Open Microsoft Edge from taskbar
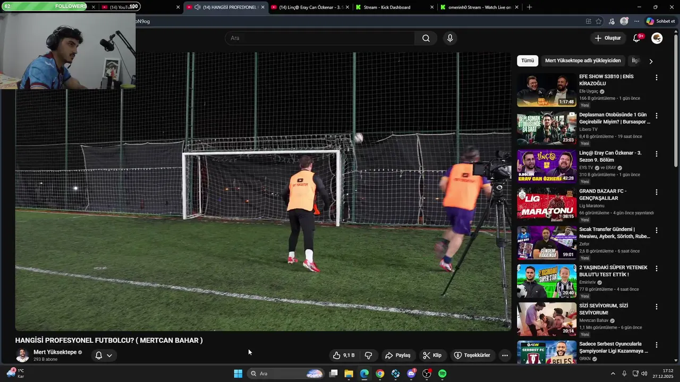This screenshot has width=680, height=382. [x=364, y=374]
